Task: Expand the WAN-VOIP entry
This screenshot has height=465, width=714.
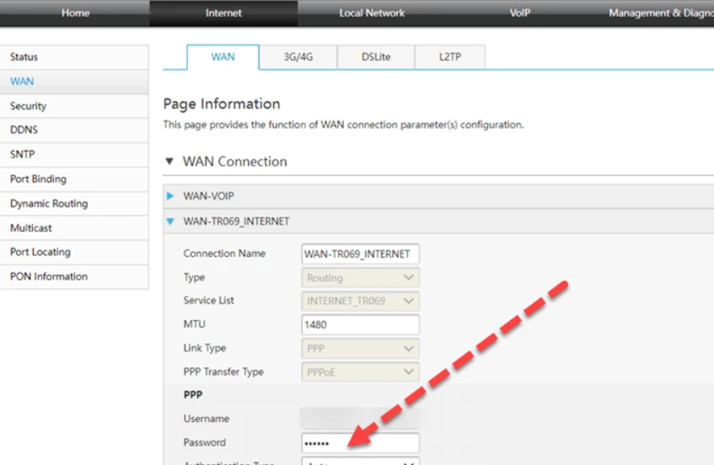Action: [x=170, y=196]
